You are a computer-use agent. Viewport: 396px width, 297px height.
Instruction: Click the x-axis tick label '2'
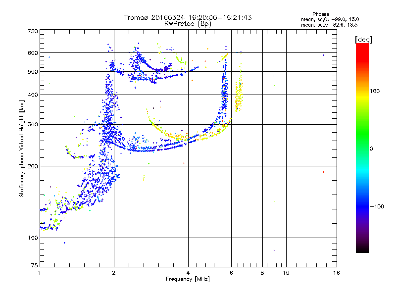[x=114, y=273]
